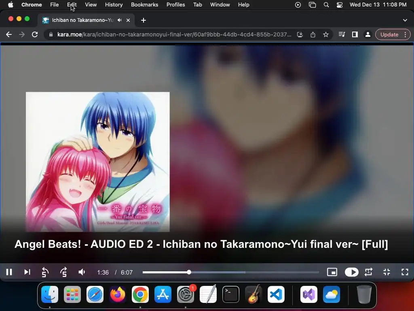This screenshot has width=414, height=311.
Task: Close the Ichiban no Takaramono tab
Action: (x=128, y=20)
